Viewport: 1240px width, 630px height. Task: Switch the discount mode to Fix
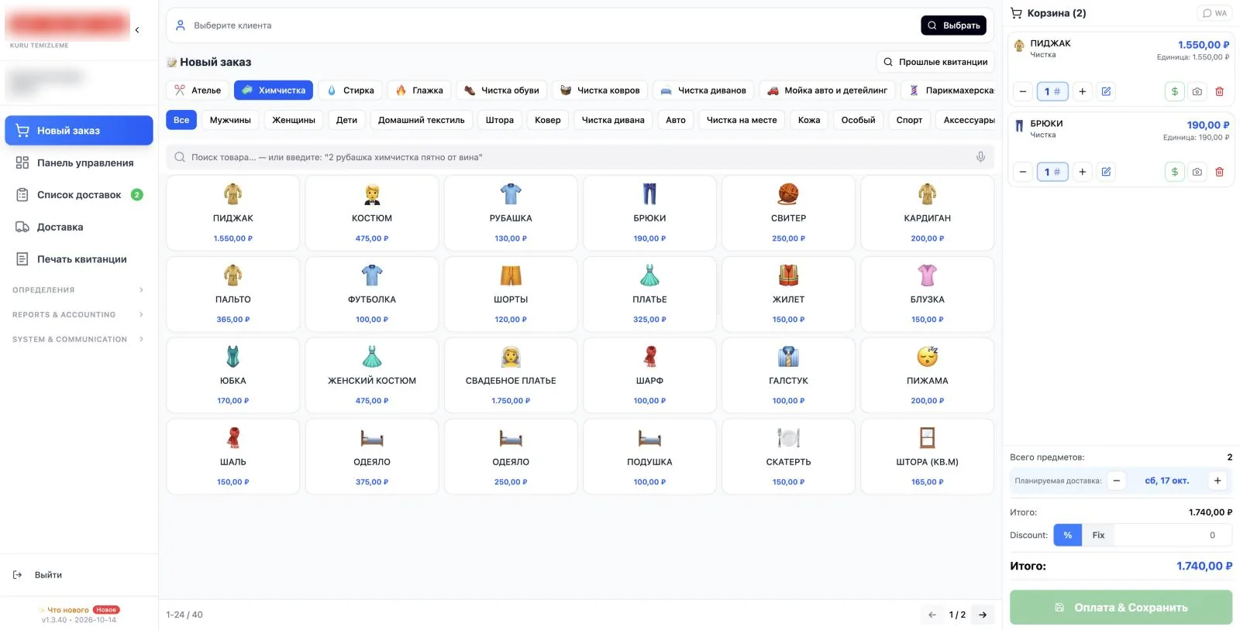(1098, 535)
